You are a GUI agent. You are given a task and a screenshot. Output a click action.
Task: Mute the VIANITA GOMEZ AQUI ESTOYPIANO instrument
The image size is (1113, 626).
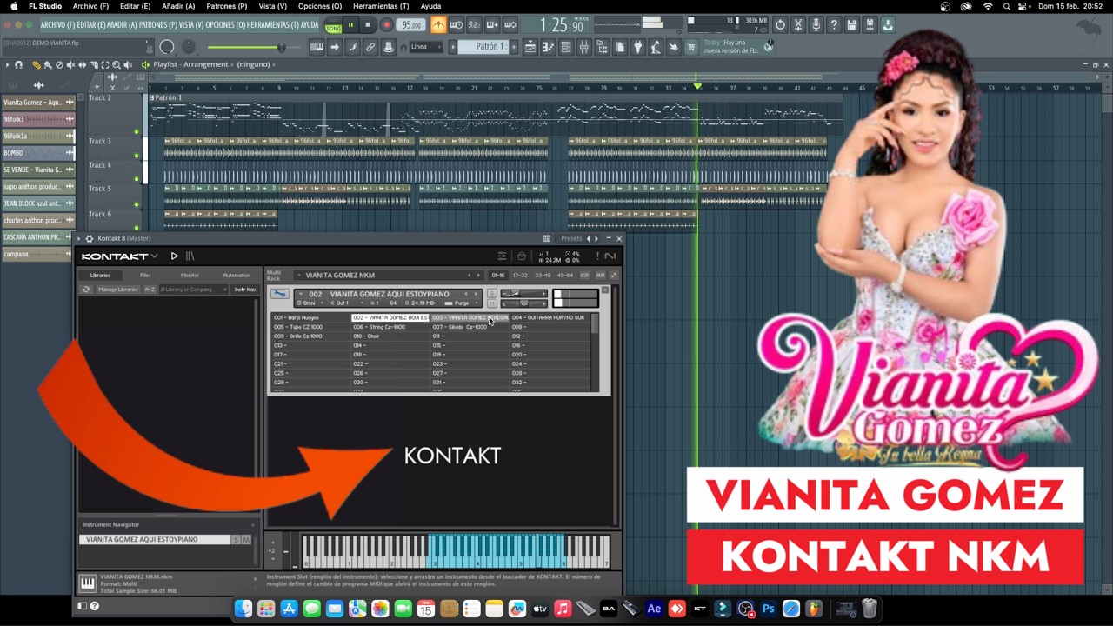[246, 540]
